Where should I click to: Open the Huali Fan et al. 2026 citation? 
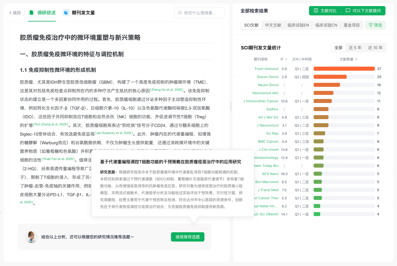coord(58,159)
